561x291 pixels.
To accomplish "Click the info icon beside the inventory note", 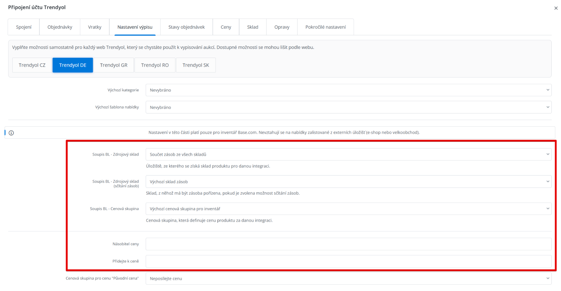I will click(11, 133).
